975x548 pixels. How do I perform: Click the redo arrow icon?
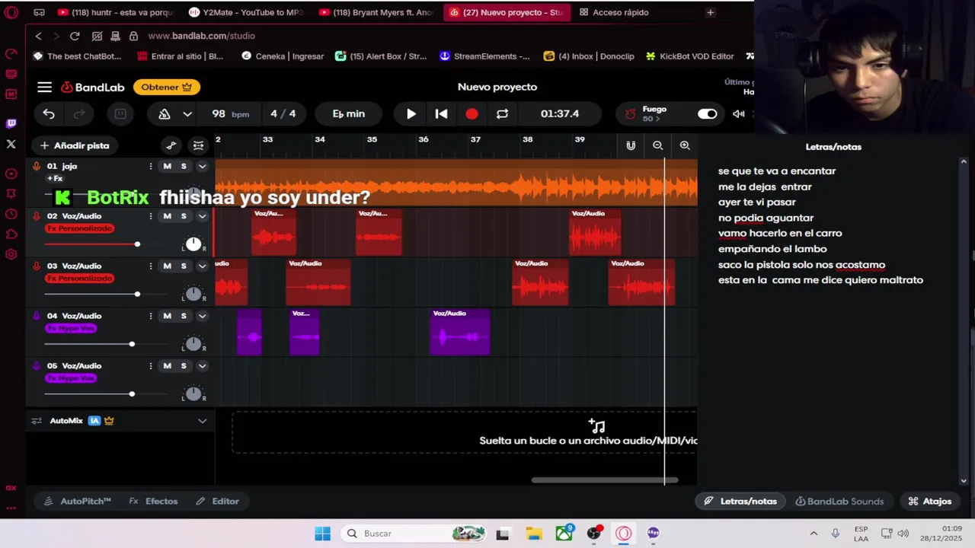[79, 114]
